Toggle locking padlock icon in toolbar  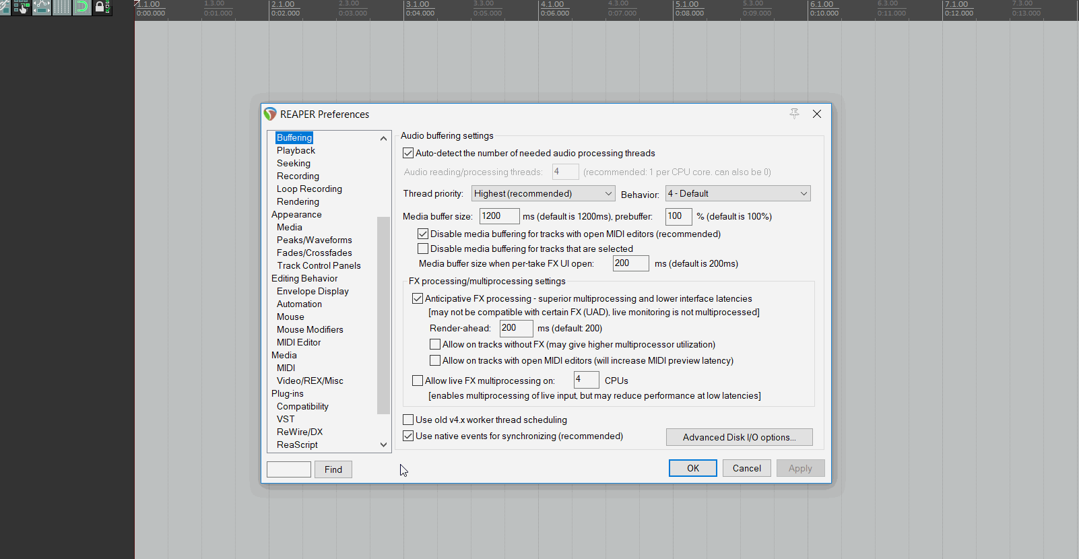(x=102, y=7)
